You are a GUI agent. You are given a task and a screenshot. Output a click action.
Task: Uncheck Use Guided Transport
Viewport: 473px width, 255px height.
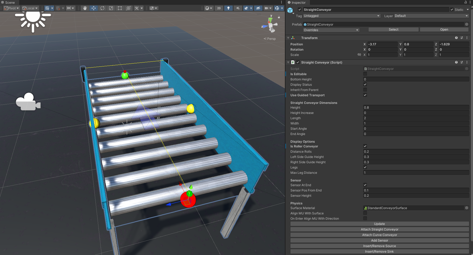(365, 95)
